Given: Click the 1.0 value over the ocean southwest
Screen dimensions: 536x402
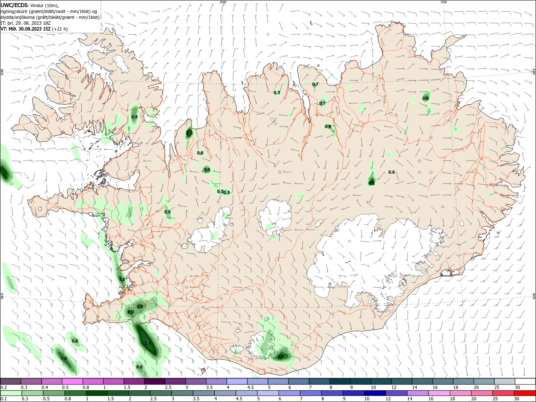Looking at the screenshot, I should 64,358.
